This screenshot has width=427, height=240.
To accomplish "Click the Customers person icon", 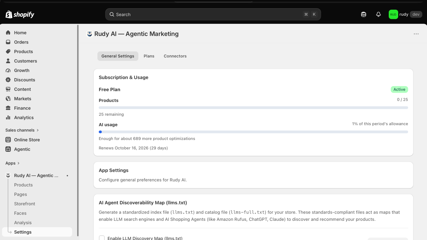I will [x=8, y=61].
